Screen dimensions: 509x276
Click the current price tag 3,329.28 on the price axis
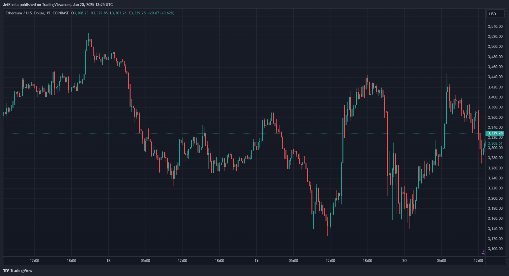click(x=495, y=133)
